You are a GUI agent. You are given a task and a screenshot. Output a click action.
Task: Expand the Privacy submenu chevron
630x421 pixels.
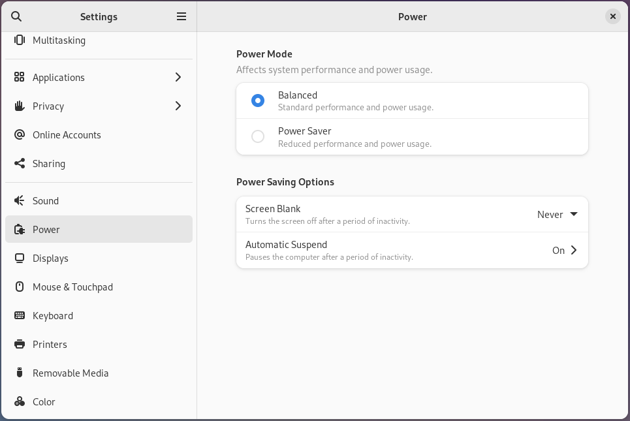178,106
